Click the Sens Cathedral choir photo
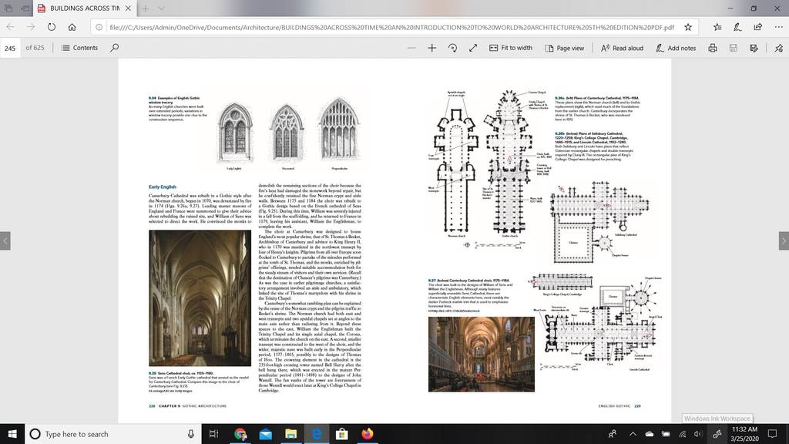This screenshot has height=444, width=789. 200,298
